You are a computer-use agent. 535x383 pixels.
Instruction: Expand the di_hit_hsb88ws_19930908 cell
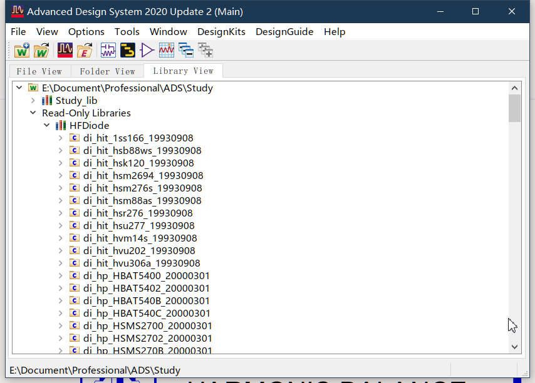(60, 150)
